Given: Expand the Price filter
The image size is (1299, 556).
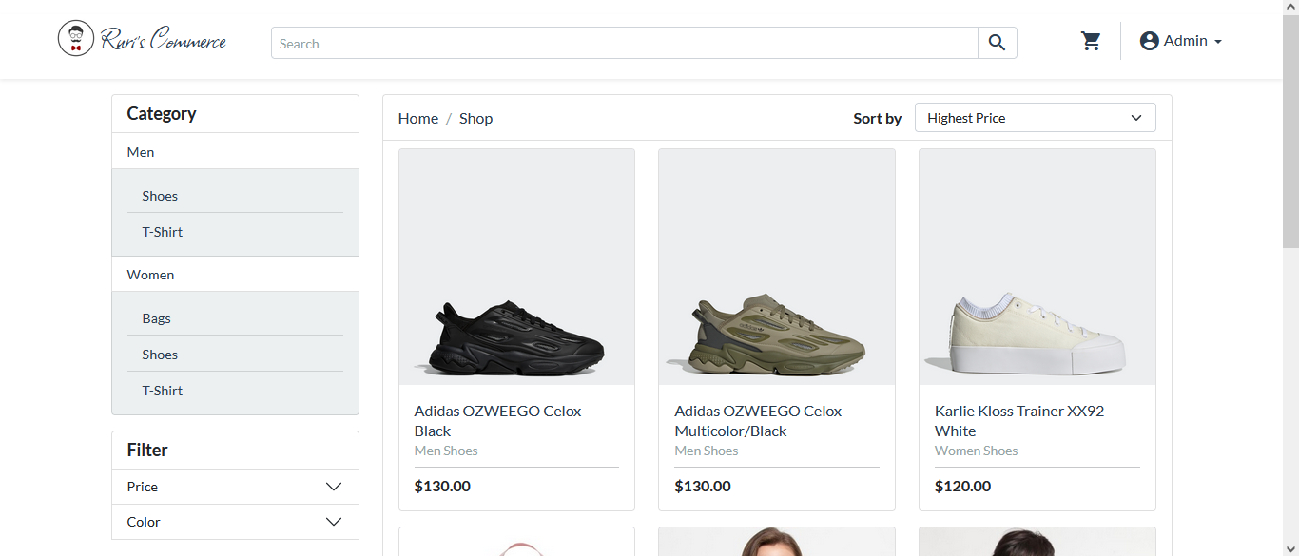Looking at the screenshot, I should pos(235,486).
